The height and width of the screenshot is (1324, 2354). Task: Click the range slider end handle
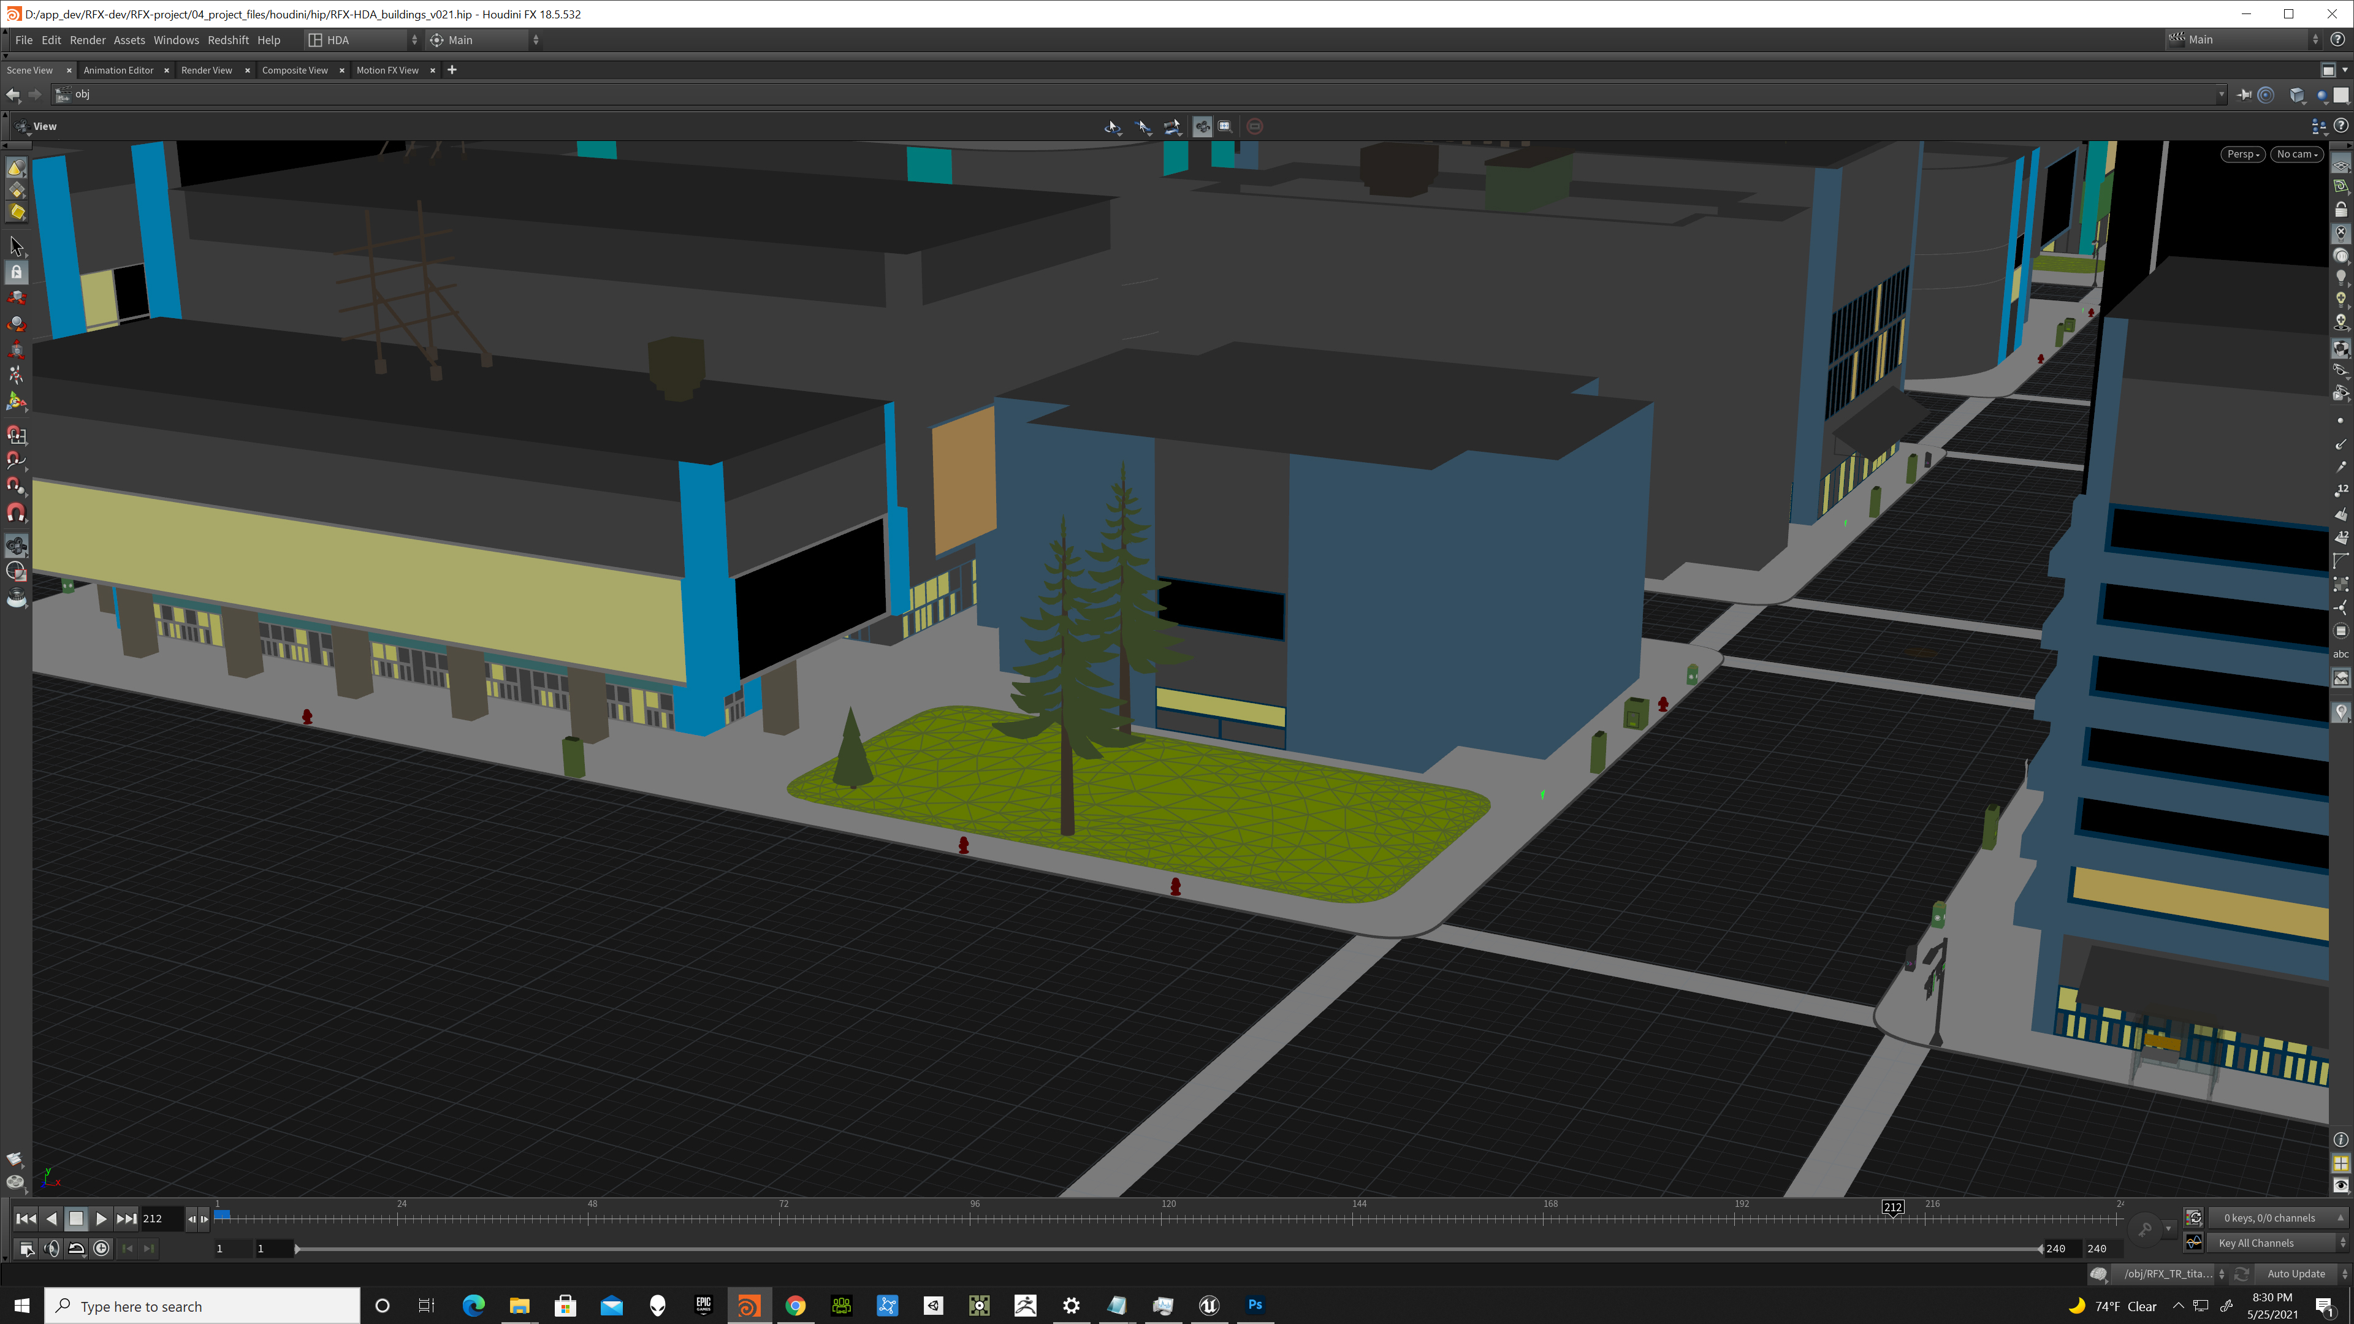click(2040, 1249)
